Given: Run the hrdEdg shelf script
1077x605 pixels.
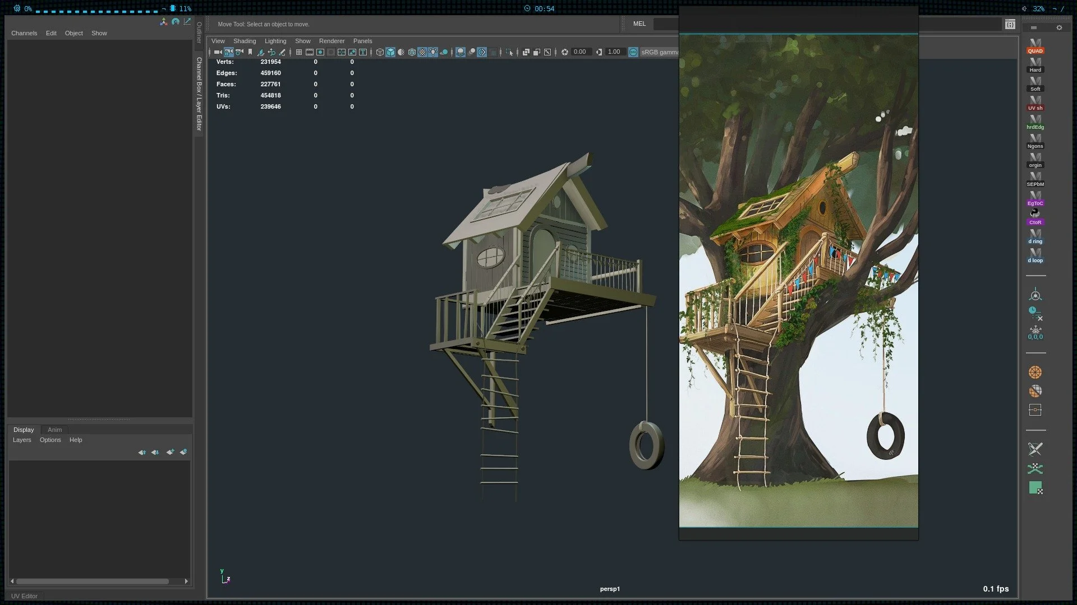Looking at the screenshot, I should click(1035, 123).
